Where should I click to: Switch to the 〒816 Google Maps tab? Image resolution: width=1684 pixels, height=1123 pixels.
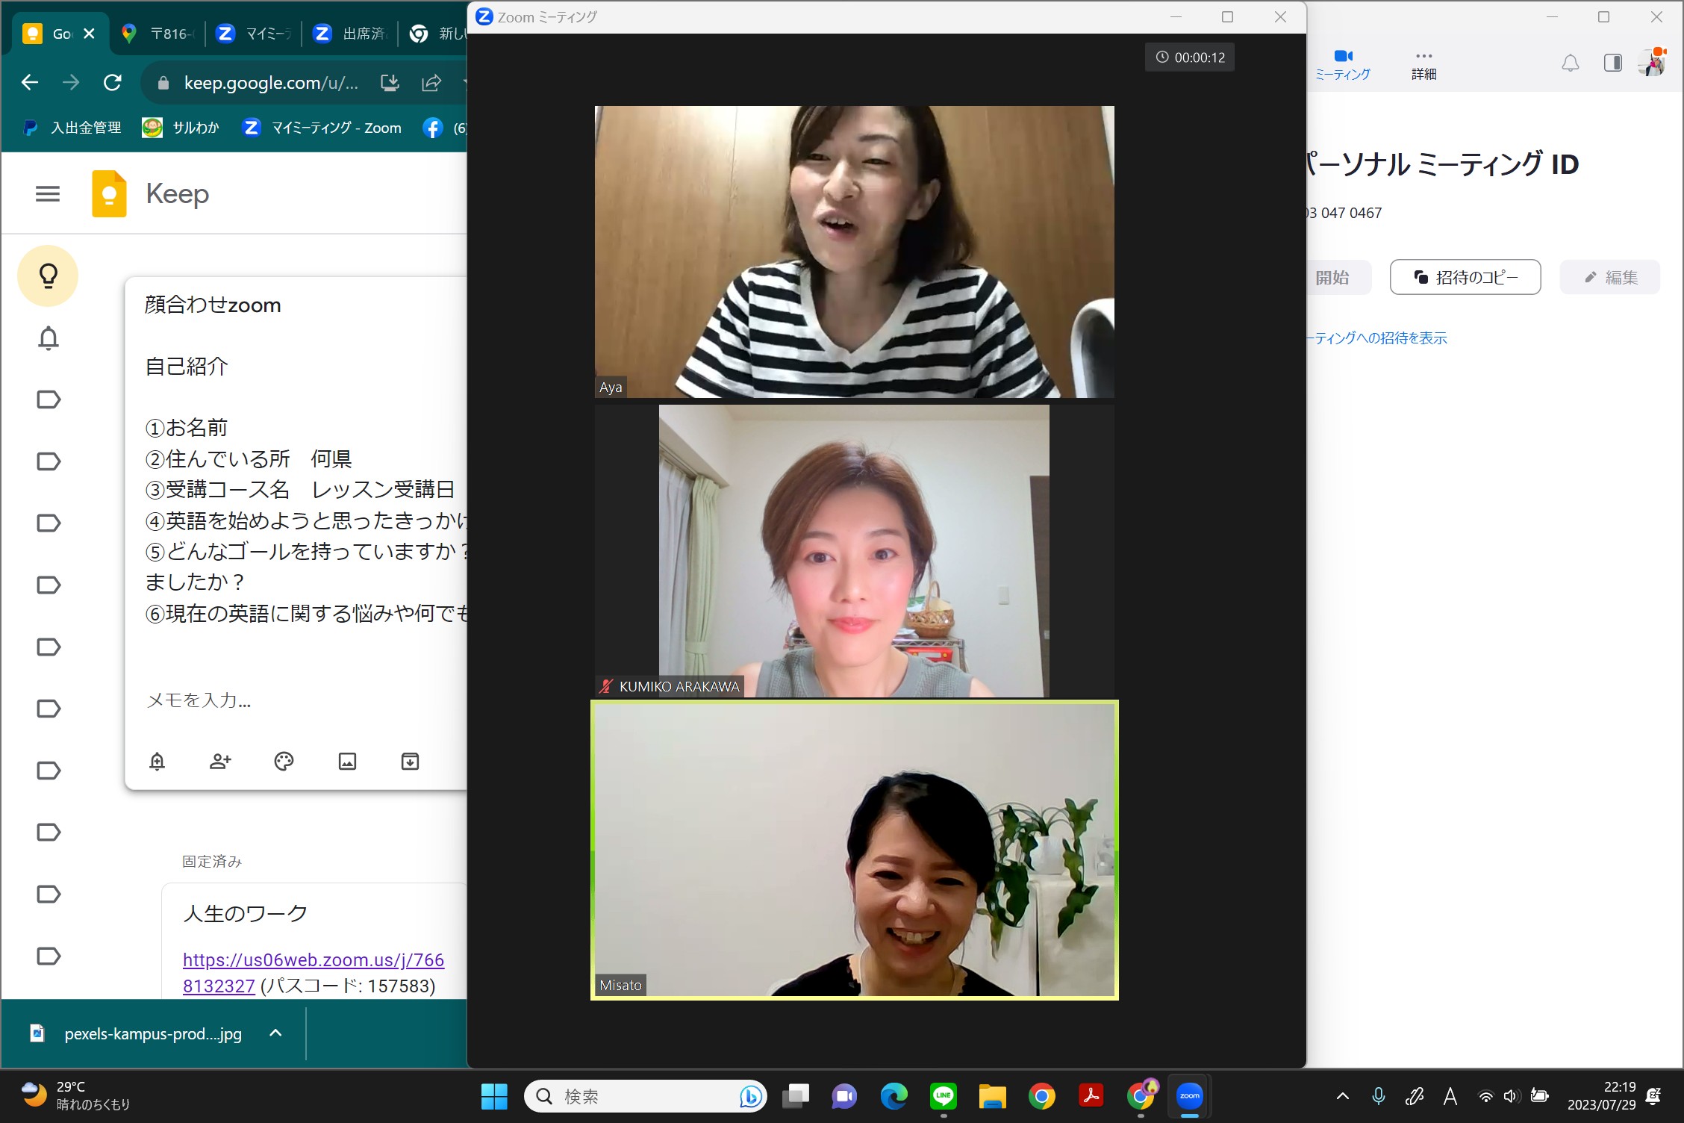[x=158, y=34]
